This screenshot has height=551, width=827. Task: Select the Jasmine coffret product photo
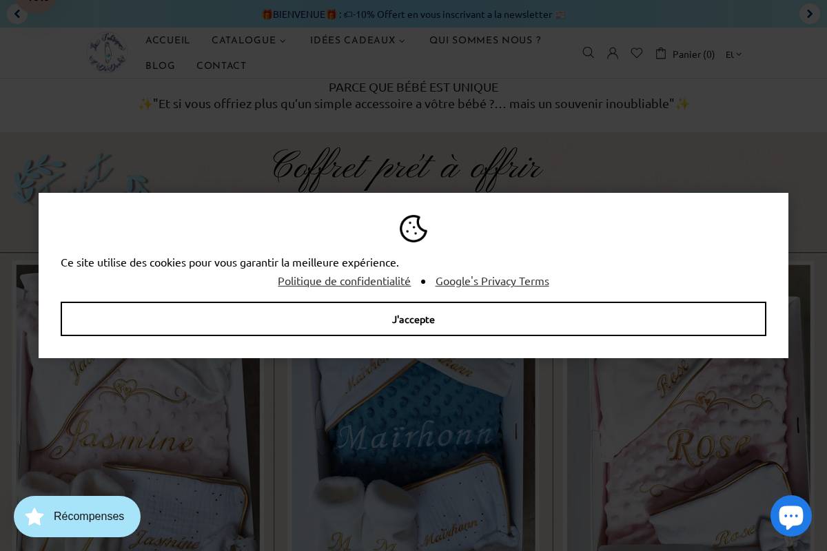click(138, 441)
